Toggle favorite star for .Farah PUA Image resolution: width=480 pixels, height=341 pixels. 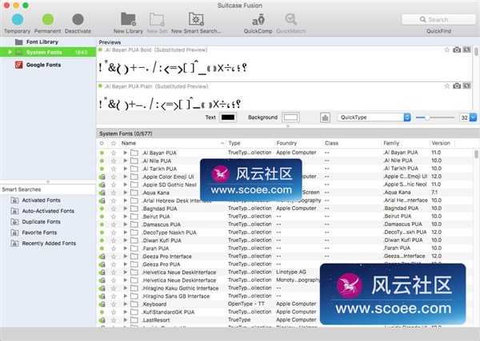pyautogui.click(x=114, y=248)
